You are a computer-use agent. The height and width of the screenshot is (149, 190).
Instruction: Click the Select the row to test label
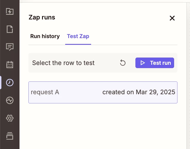[x=63, y=63]
